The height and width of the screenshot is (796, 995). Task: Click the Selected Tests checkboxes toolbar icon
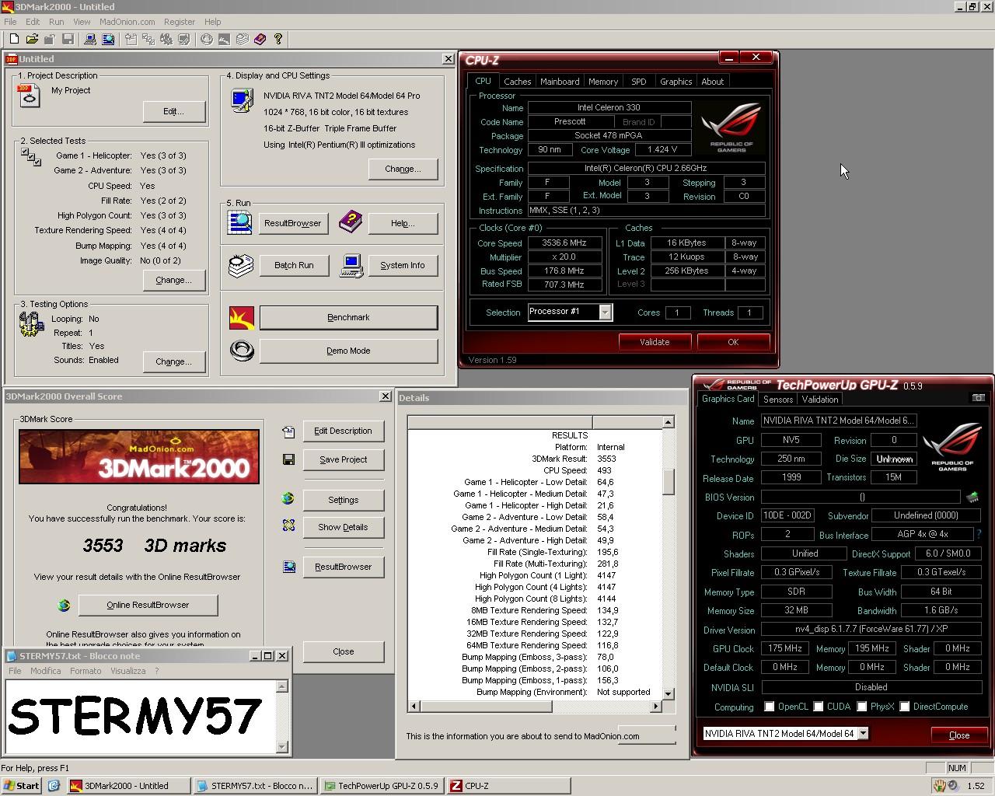tap(148, 39)
